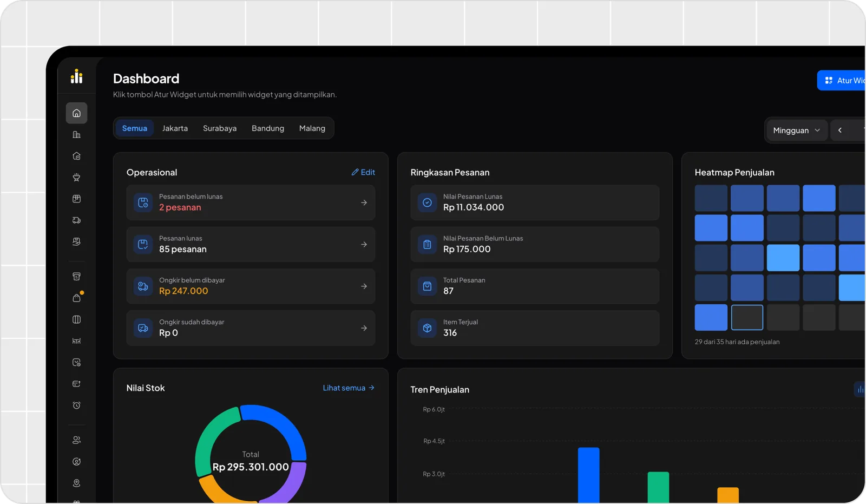866x504 pixels.
Task: Click the Edit link in Operasional
Action: pos(363,172)
